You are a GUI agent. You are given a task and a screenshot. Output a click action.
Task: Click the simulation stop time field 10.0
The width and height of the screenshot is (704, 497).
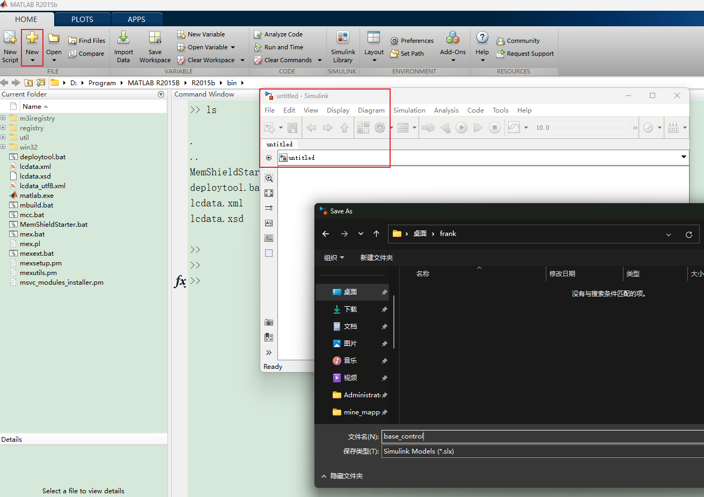[x=580, y=128]
